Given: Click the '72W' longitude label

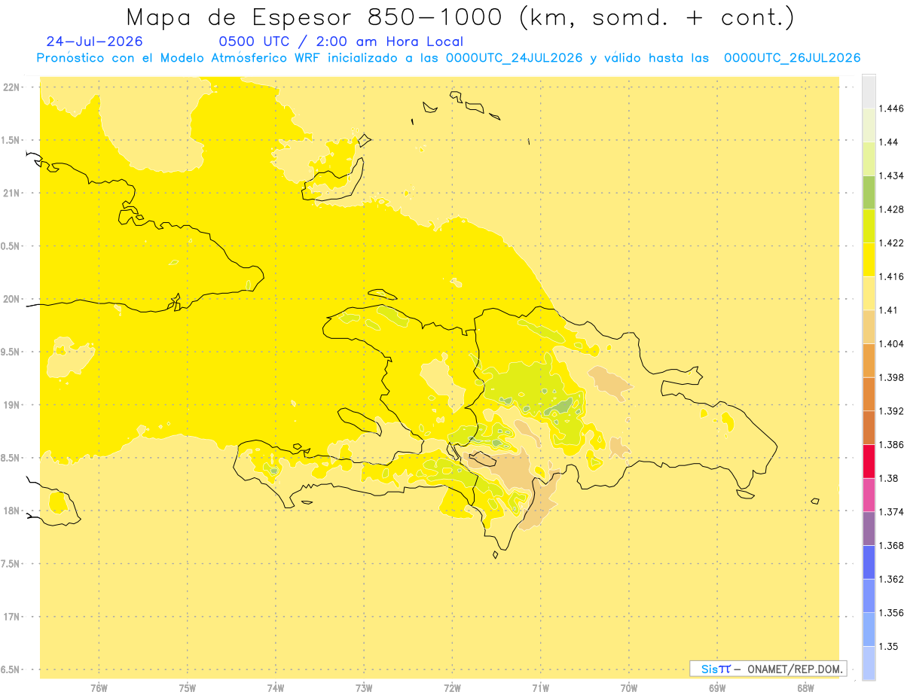Looking at the screenshot, I should (453, 688).
